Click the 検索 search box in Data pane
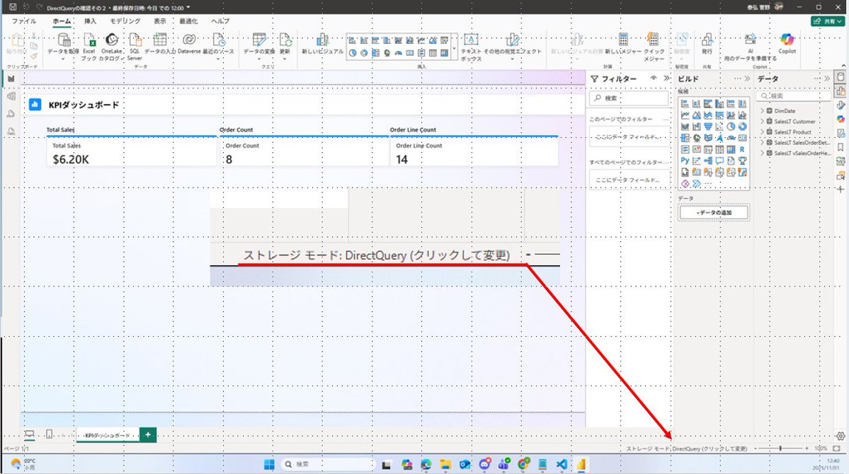The height and width of the screenshot is (474, 849). point(793,95)
